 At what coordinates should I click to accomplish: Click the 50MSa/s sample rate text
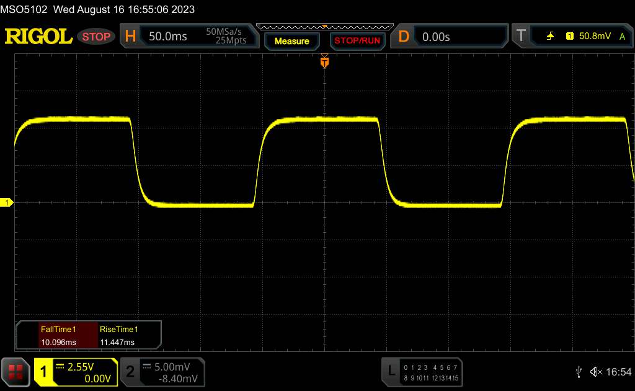pyautogui.click(x=223, y=32)
